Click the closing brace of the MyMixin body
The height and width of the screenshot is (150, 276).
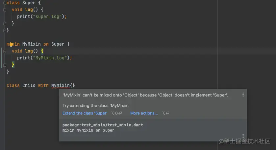(x=8, y=72)
